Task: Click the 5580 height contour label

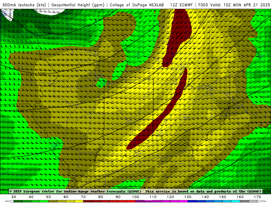Action: [42, 74]
